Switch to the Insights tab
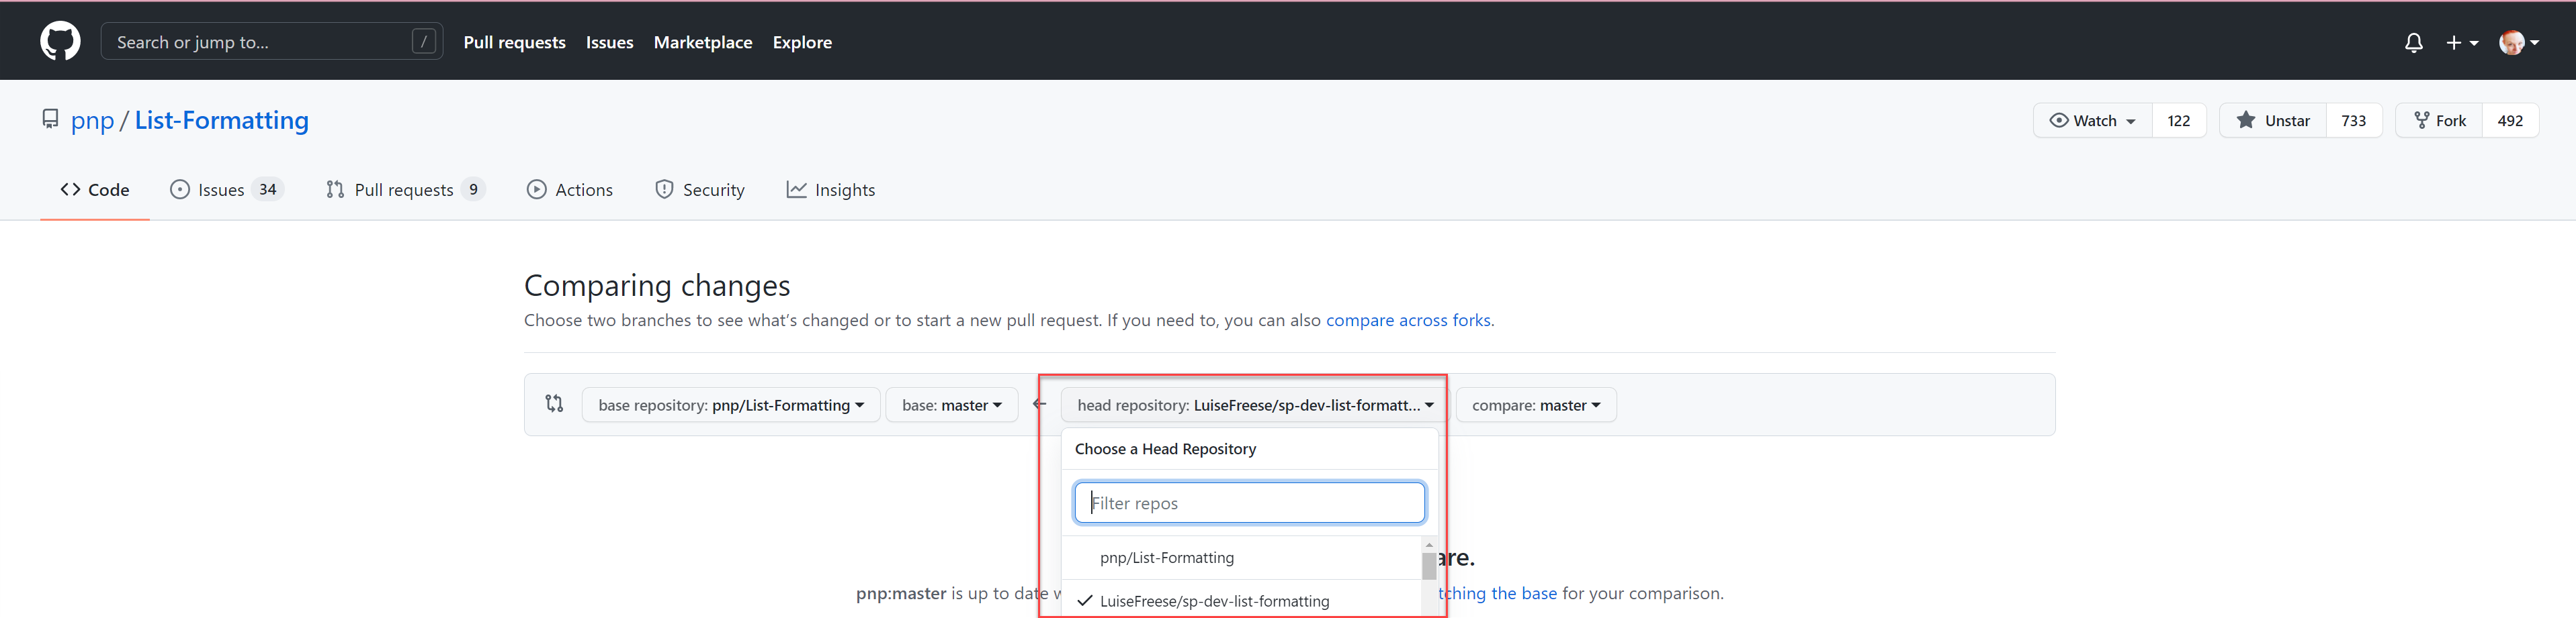Screen dimensions: 2576x618 tap(830, 190)
